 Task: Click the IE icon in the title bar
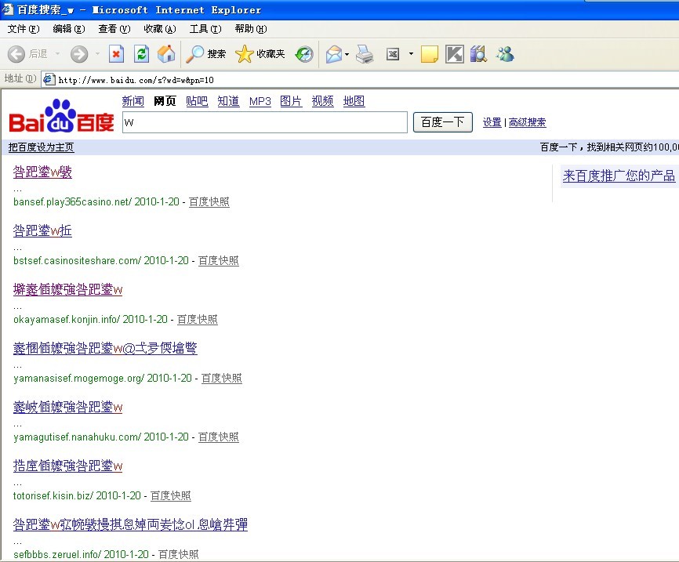[x=7, y=9]
